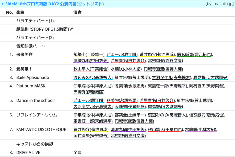Open 紅井朱雀(益山武明) in Dance in the school! row
Screen dimensions: 235x157
195,100
